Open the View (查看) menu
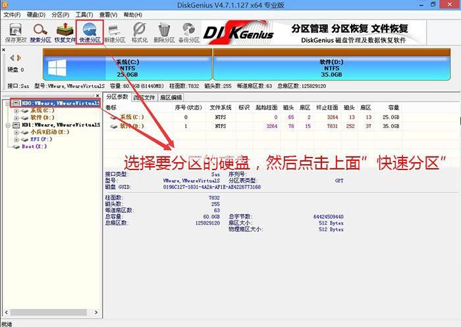 click(x=108, y=15)
